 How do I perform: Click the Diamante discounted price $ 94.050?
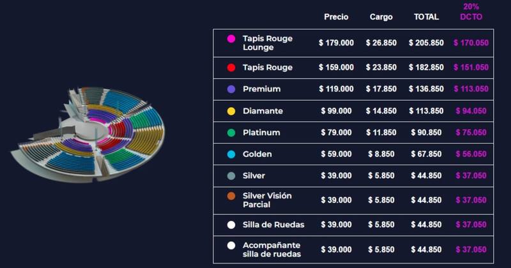pyautogui.click(x=471, y=111)
